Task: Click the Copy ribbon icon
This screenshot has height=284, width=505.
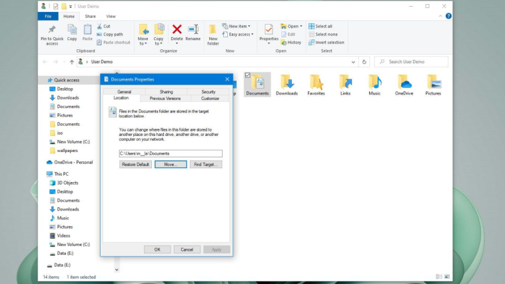Action: tap(72, 30)
